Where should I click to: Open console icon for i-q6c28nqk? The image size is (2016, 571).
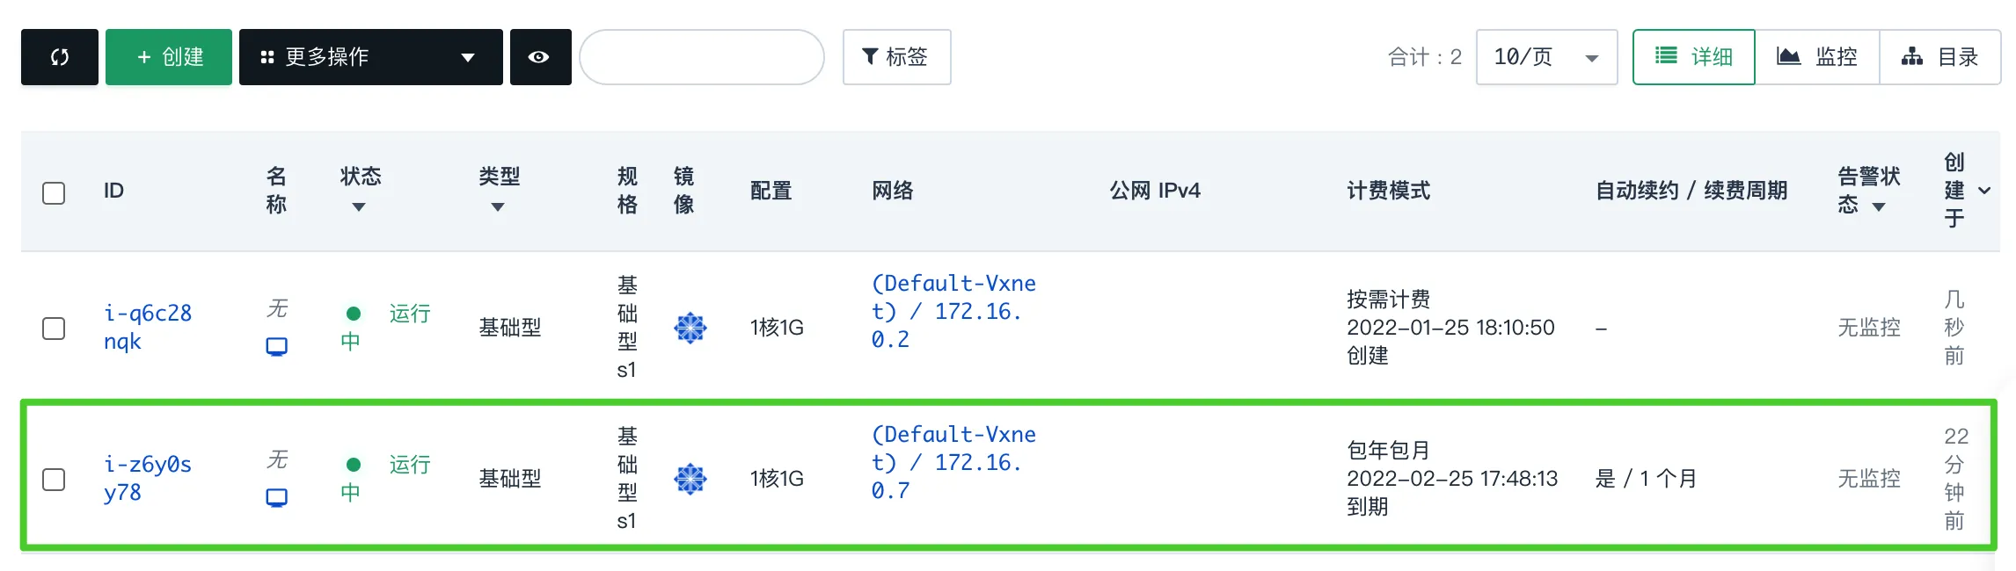point(277,347)
